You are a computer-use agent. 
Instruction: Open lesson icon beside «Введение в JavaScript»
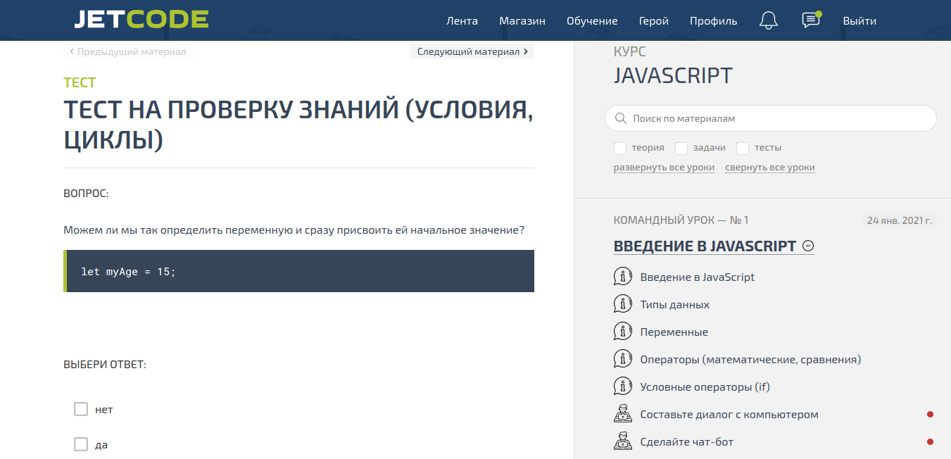(x=623, y=276)
